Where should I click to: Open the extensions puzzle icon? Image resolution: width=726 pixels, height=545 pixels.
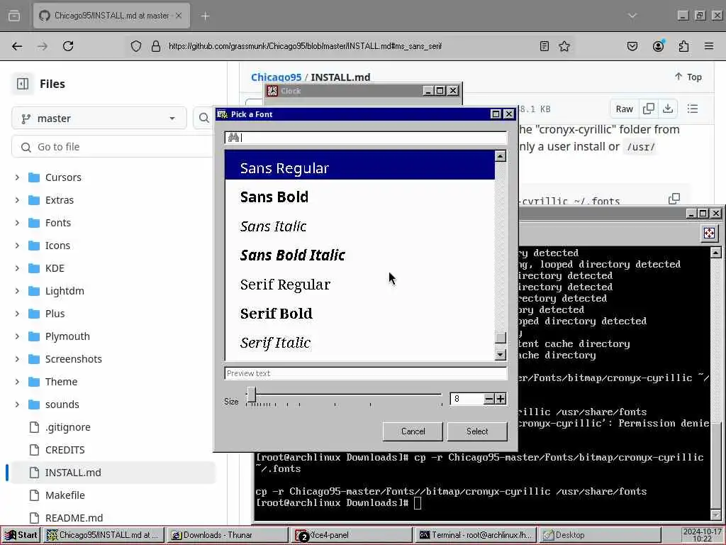(683, 46)
